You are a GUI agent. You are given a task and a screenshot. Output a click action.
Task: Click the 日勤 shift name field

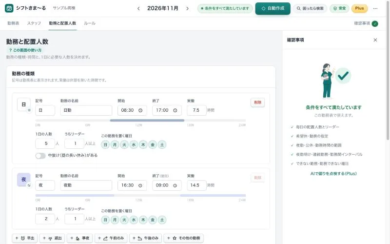86,110
